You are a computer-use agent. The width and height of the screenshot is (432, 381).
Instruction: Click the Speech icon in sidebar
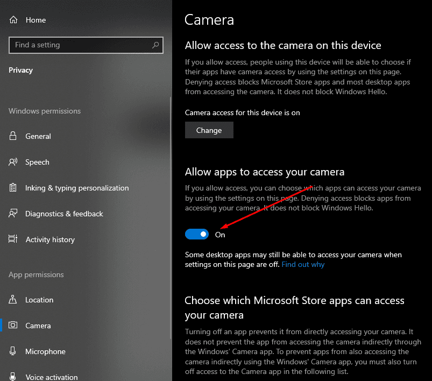coord(13,162)
